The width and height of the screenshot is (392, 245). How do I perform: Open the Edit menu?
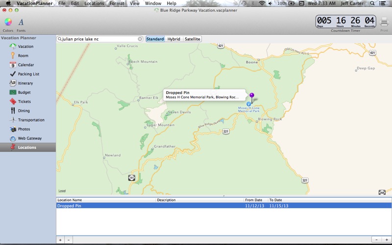point(75,3)
